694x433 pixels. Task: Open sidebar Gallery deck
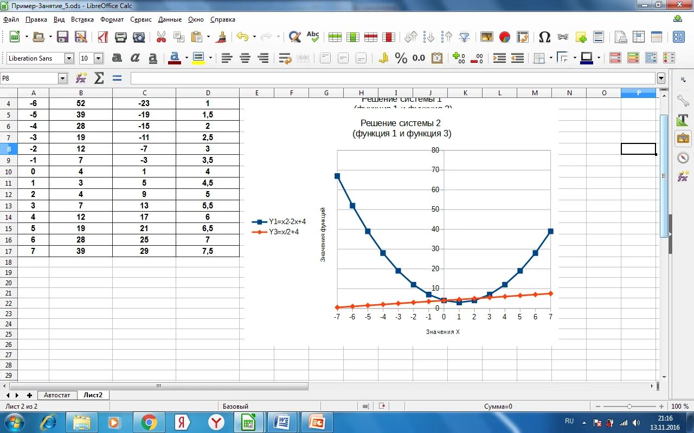(683, 139)
